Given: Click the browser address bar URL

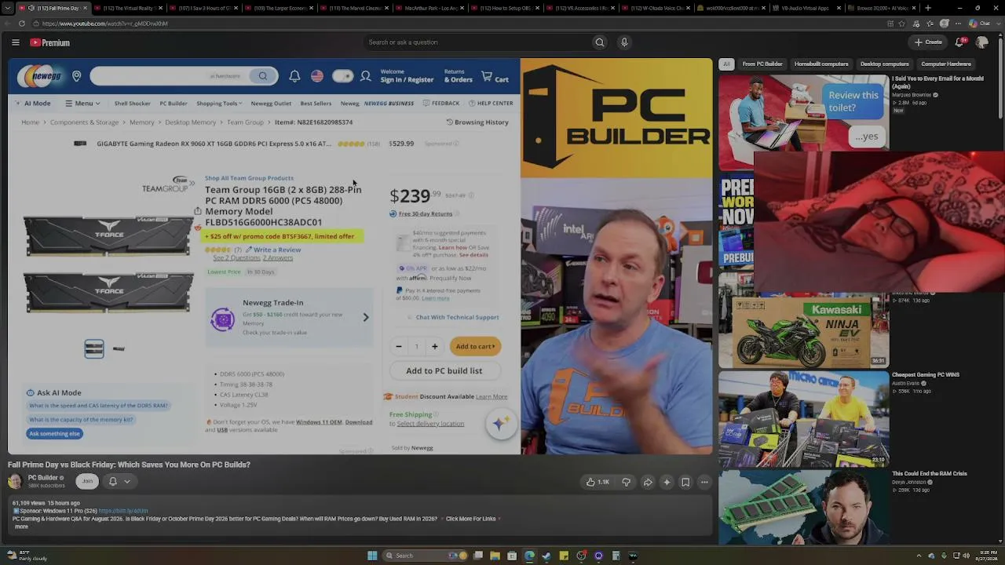Looking at the screenshot, I should [x=105, y=24].
